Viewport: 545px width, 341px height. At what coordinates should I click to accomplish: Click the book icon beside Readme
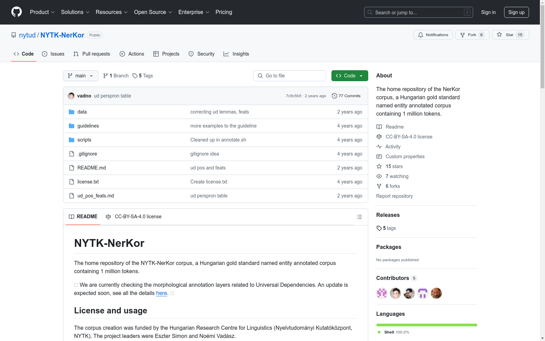click(x=379, y=127)
